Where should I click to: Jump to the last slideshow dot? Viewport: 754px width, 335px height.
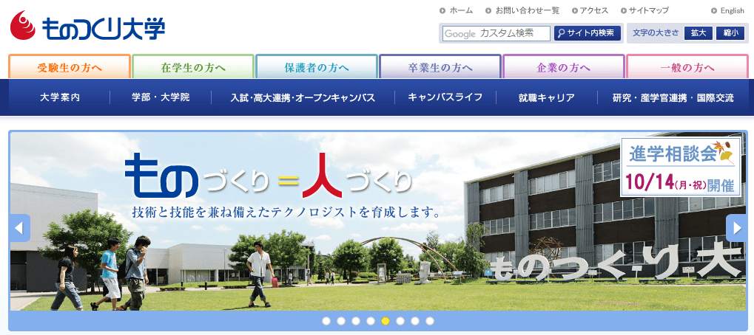pos(430,321)
